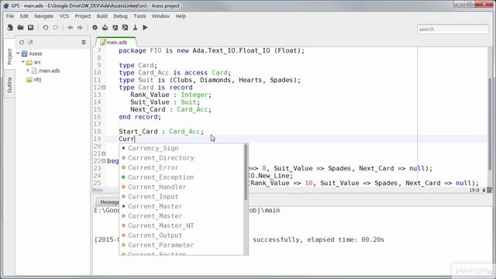Click the checkmark circle toolbar icon

coord(95,28)
